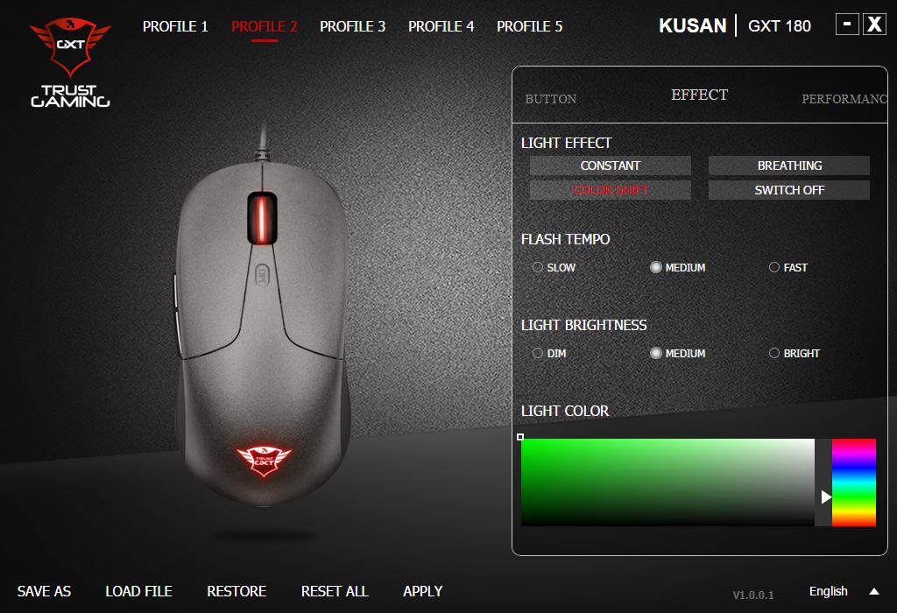
Task: Select the Breathing light effect
Action: [789, 166]
